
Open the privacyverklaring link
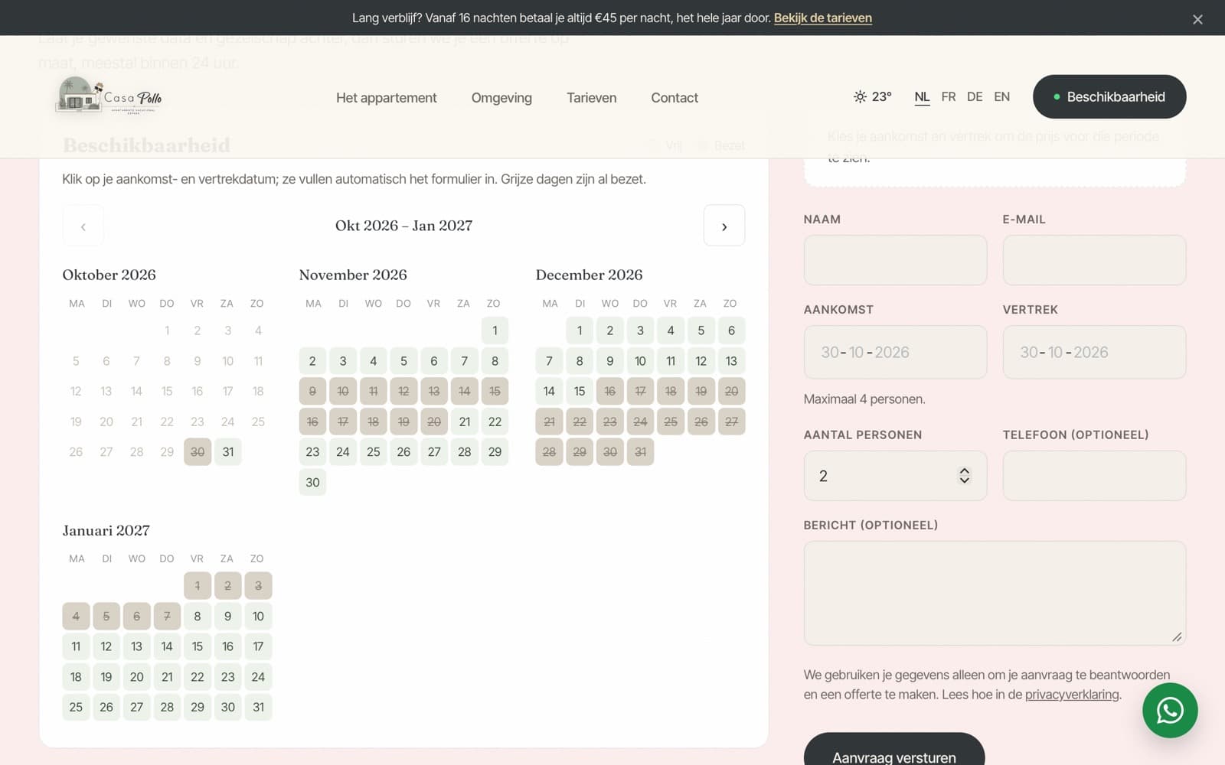(1072, 695)
